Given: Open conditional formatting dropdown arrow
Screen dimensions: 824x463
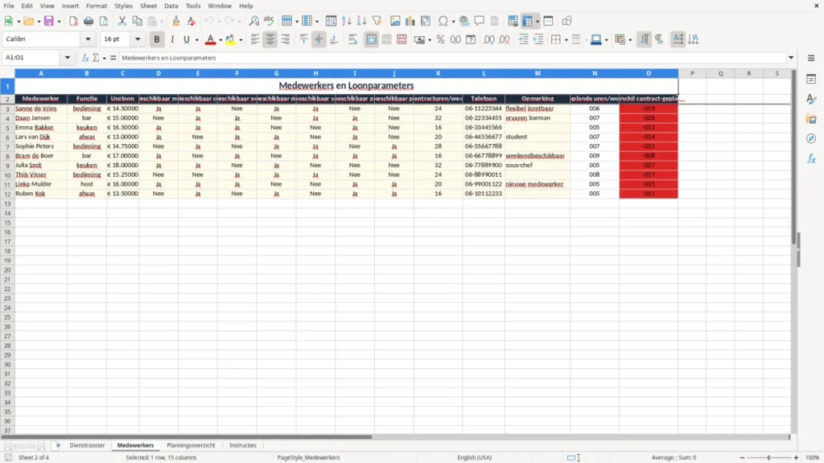Looking at the screenshot, I should tap(630, 39).
